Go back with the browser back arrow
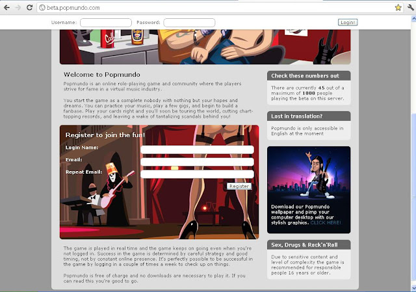The image size is (416, 292). click(7, 7)
